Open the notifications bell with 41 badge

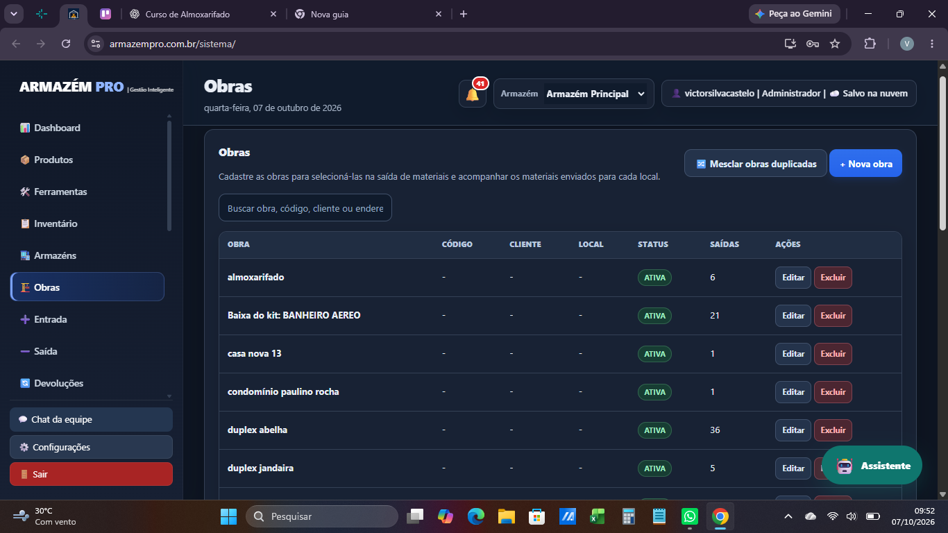coord(473,94)
